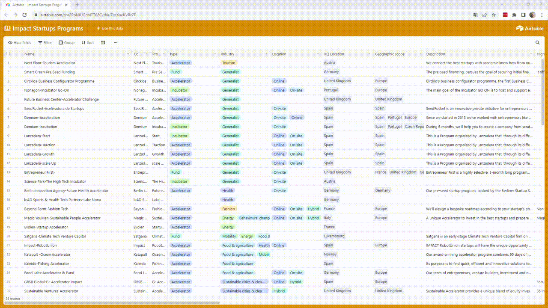Click Italy in Magic YouMan row

[328, 218]
